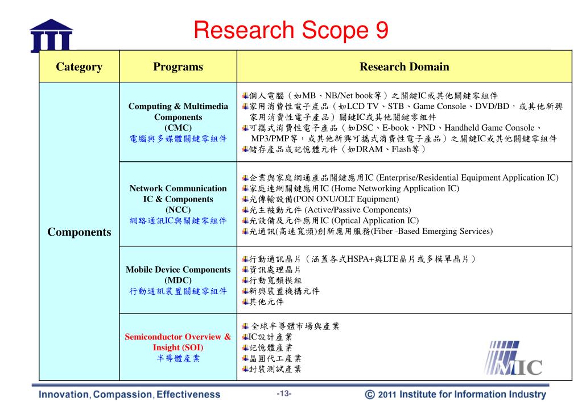
Task: Click bullet icon beside 新興裝置機構元件
Action: (x=245, y=291)
